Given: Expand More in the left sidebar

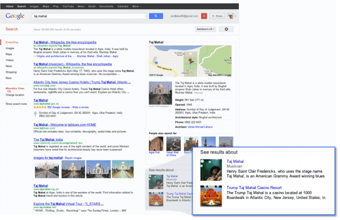Looking at the screenshot, I should pyautogui.click(x=9, y=78).
